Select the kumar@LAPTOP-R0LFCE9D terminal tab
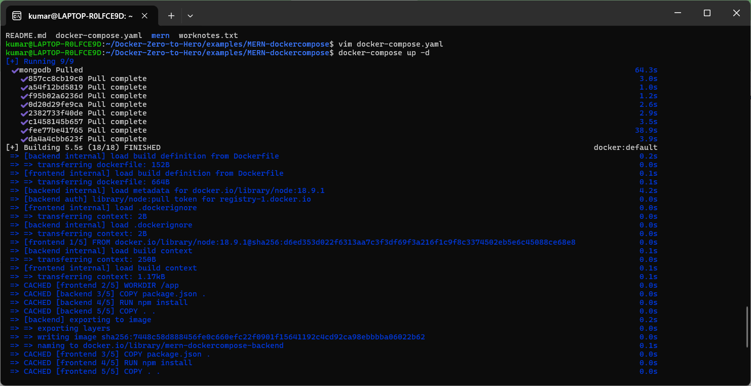 (x=81, y=16)
